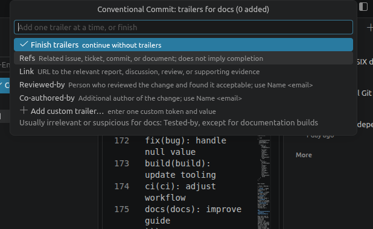
Task: Click line number 175 in gutter
Action: [121, 209]
